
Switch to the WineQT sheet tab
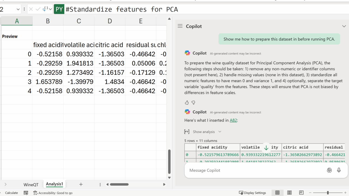coord(31,185)
